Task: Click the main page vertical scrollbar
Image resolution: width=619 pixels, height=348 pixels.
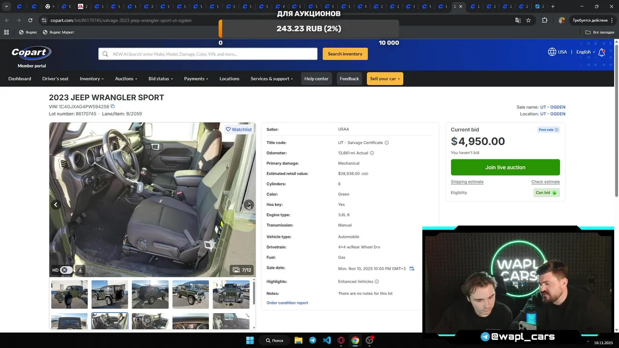Action: [x=616, y=121]
